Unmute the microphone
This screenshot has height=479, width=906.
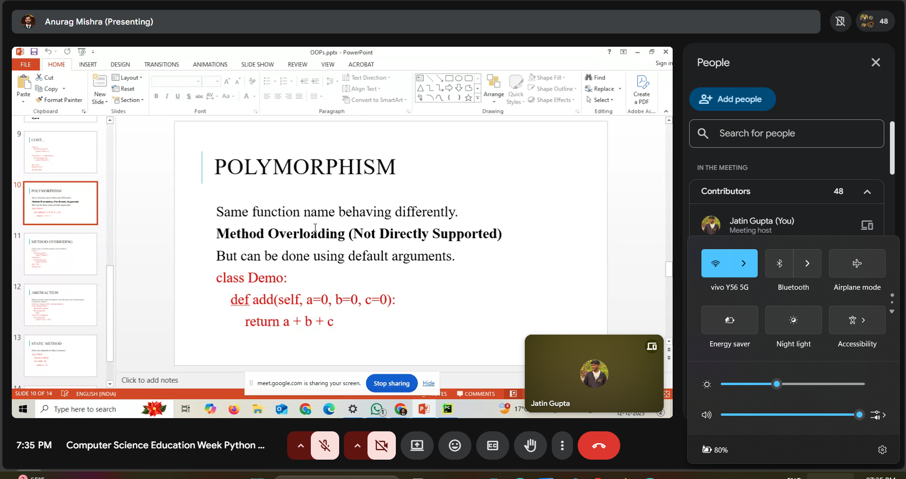tap(325, 445)
